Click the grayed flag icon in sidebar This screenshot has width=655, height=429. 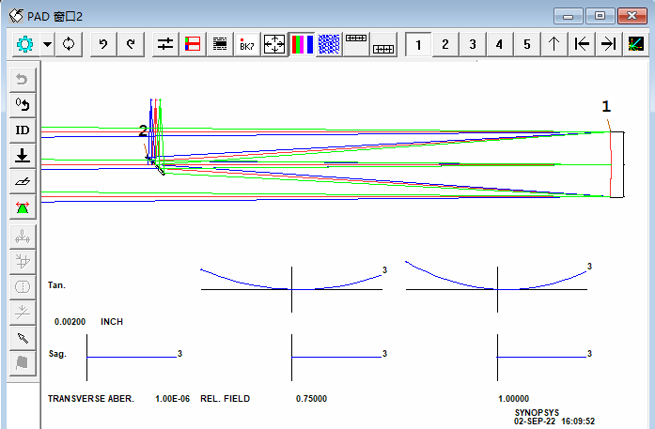click(x=23, y=363)
